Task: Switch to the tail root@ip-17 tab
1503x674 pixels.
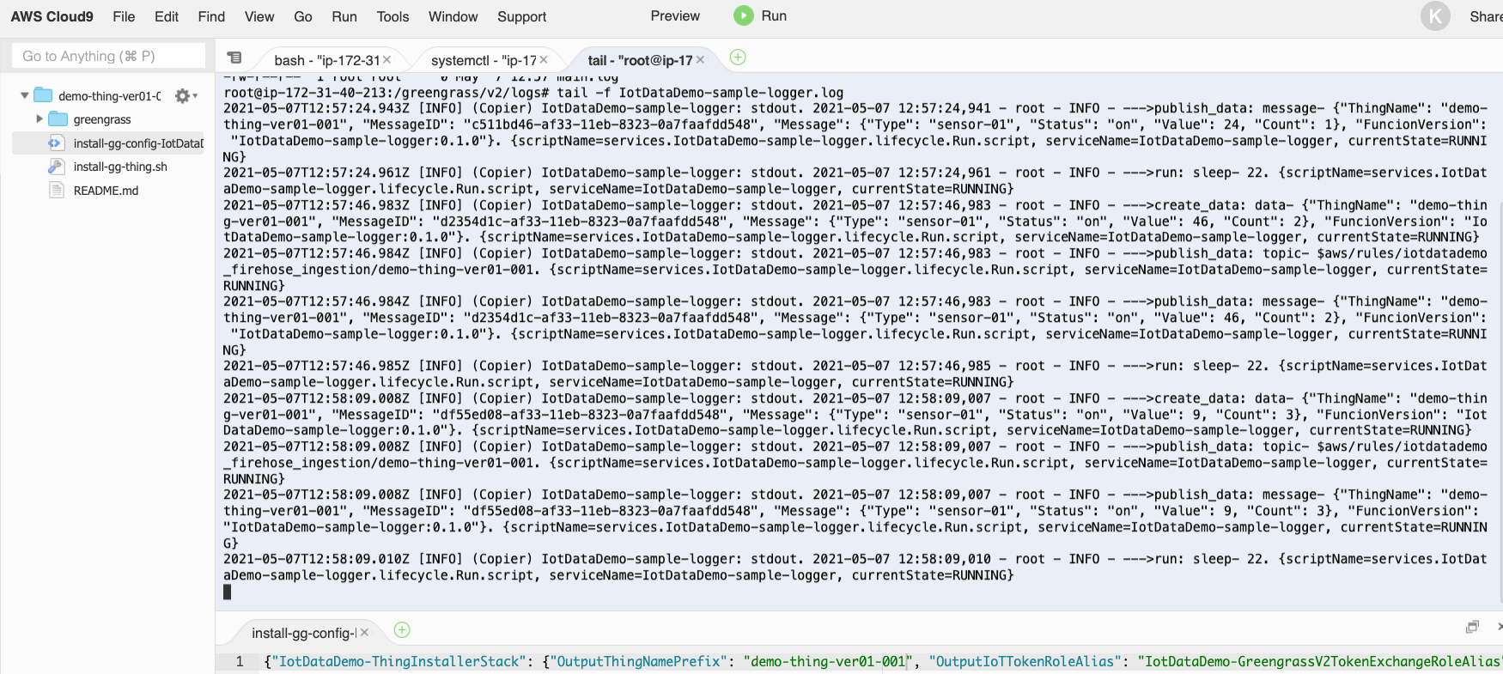Action: (640, 60)
